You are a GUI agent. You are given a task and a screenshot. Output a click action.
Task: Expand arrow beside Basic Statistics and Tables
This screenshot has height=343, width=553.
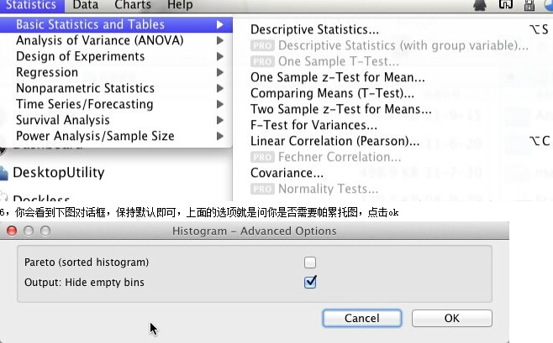point(219,24)
